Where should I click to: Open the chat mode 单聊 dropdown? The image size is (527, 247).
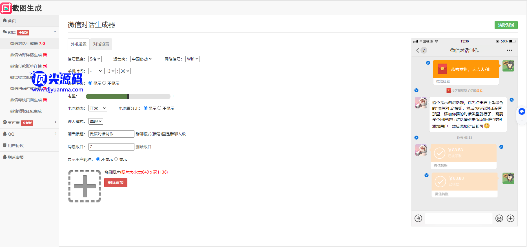coord(96,122)
